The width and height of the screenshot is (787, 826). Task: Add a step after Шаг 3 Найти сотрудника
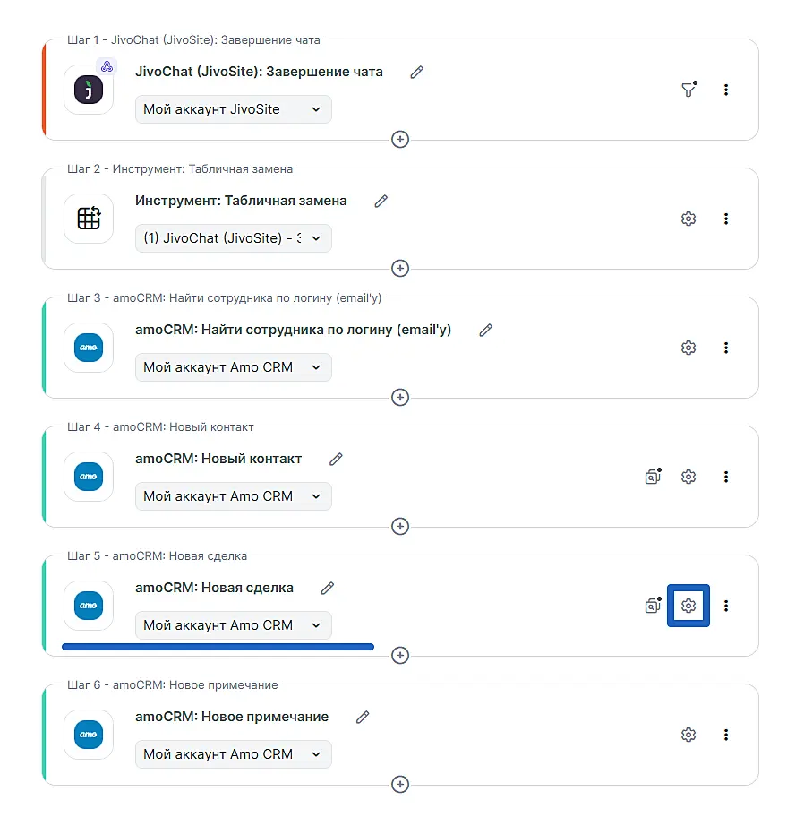tap(400, 398)
